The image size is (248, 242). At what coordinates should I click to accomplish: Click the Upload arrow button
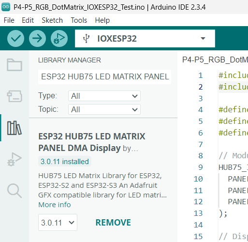click(x=37, y=38)
